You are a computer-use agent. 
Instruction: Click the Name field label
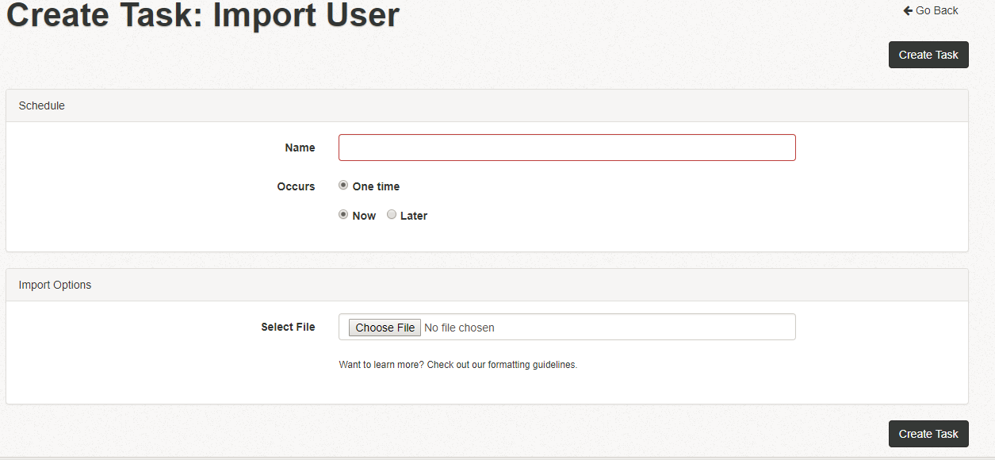coord(300,148)
